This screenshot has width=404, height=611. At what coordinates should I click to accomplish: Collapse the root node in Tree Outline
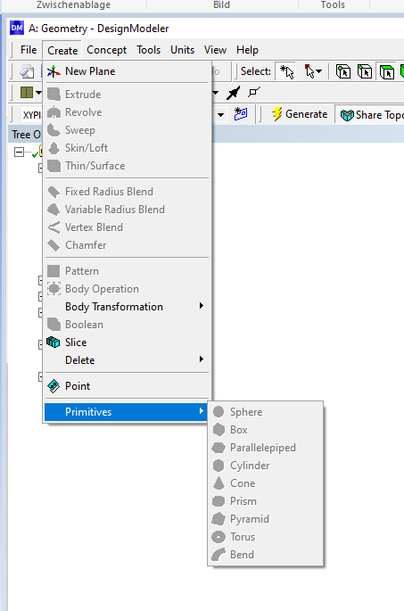coord(19,152)
